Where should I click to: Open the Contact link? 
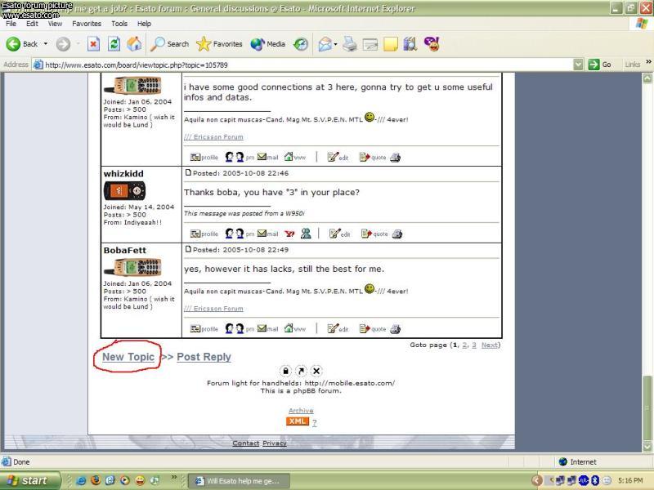tap(246, 443)
